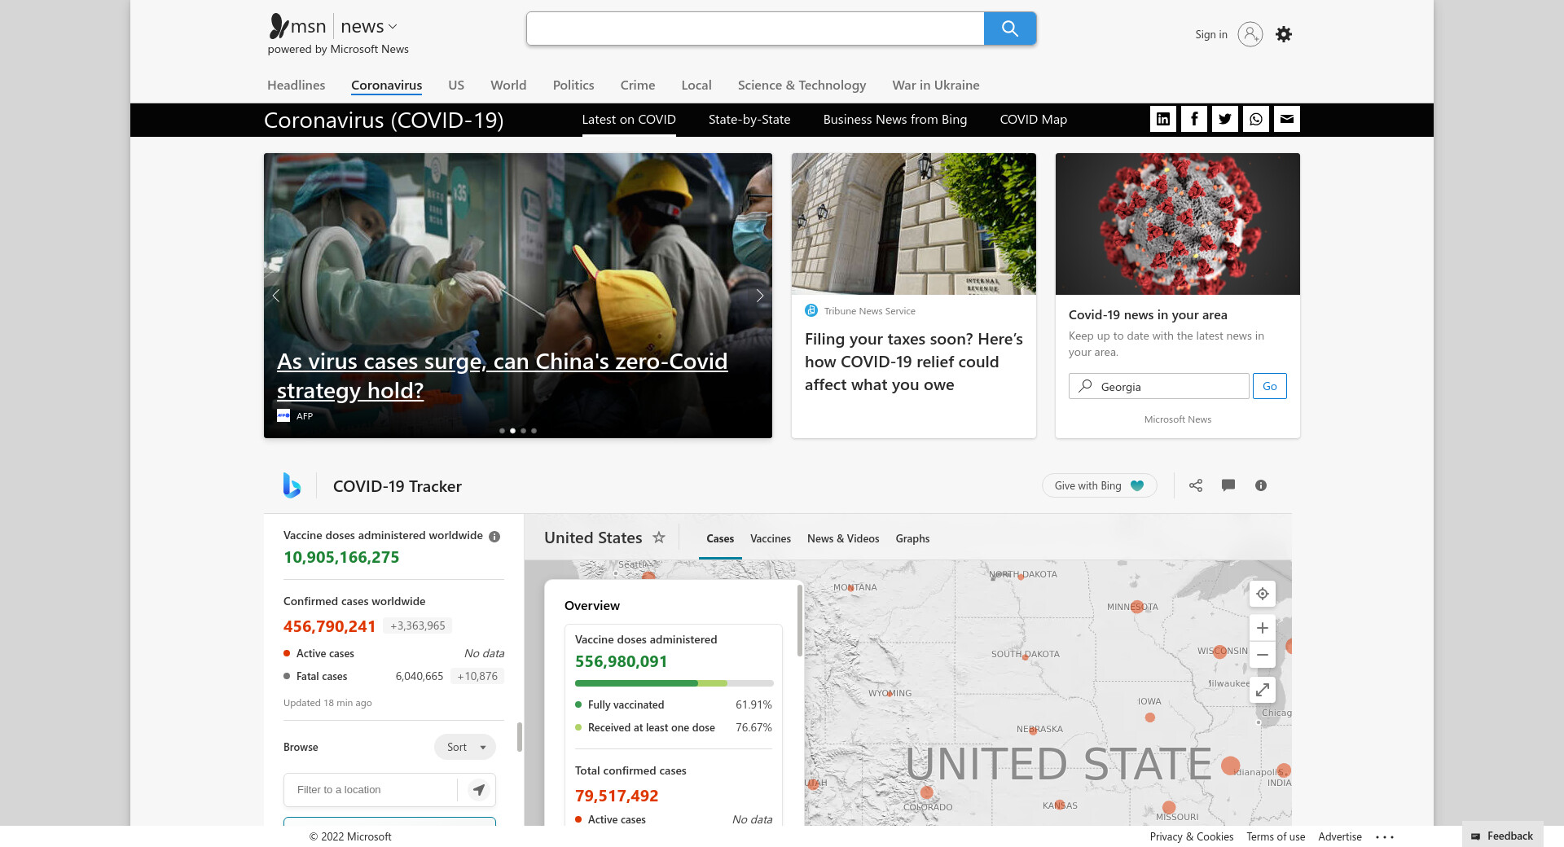Use current location filter button
Viewport: 1564px width, 847px height.
click(x=479, y=789)
